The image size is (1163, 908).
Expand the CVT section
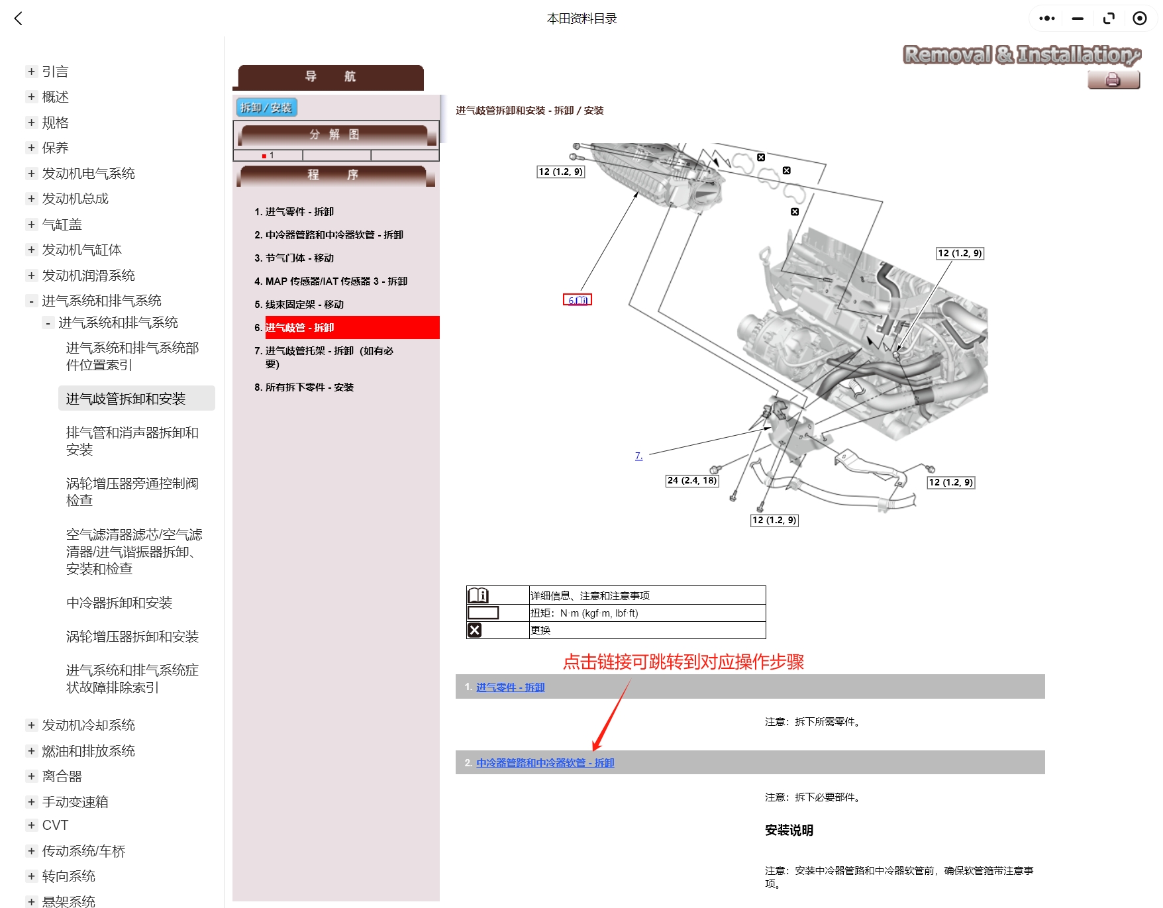pyautogui.click(x=30, y=825)
